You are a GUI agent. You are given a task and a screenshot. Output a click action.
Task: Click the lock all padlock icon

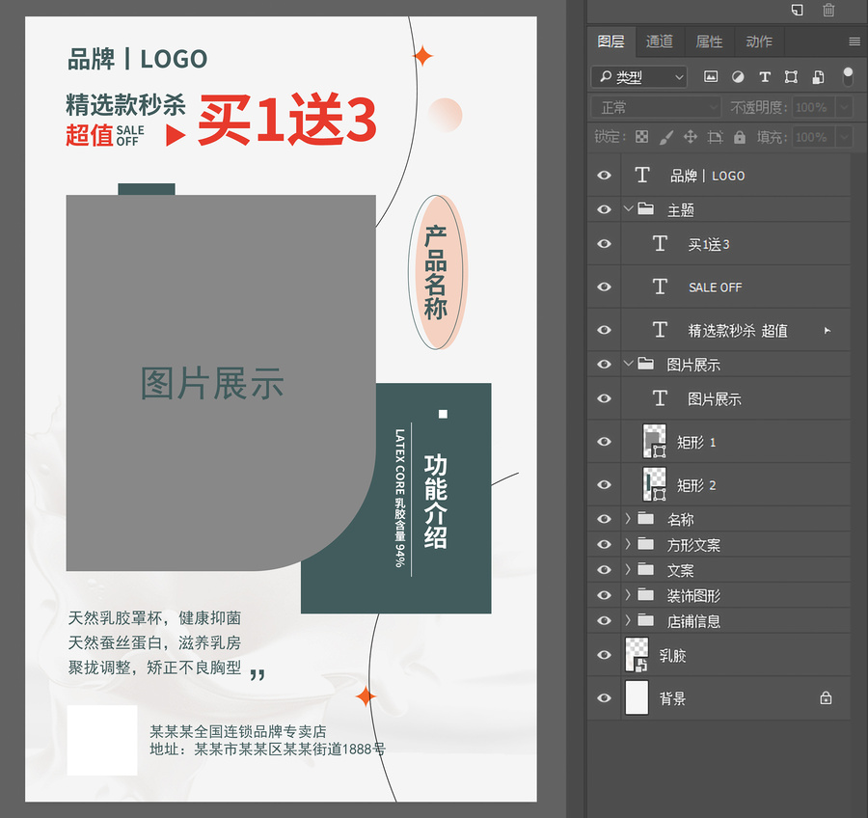pyautogui.click(x=740, y=137)
